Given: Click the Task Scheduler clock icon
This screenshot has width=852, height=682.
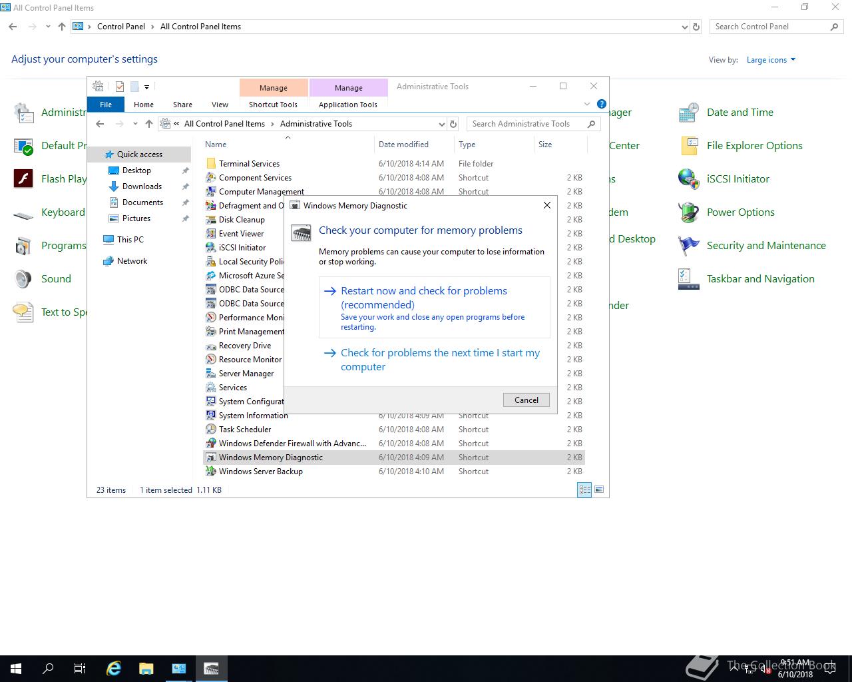Looking at the screenshot, I should 211,430.
